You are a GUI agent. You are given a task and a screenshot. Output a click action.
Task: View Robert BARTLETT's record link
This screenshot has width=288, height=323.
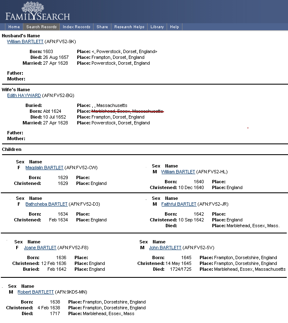(35, 292)
